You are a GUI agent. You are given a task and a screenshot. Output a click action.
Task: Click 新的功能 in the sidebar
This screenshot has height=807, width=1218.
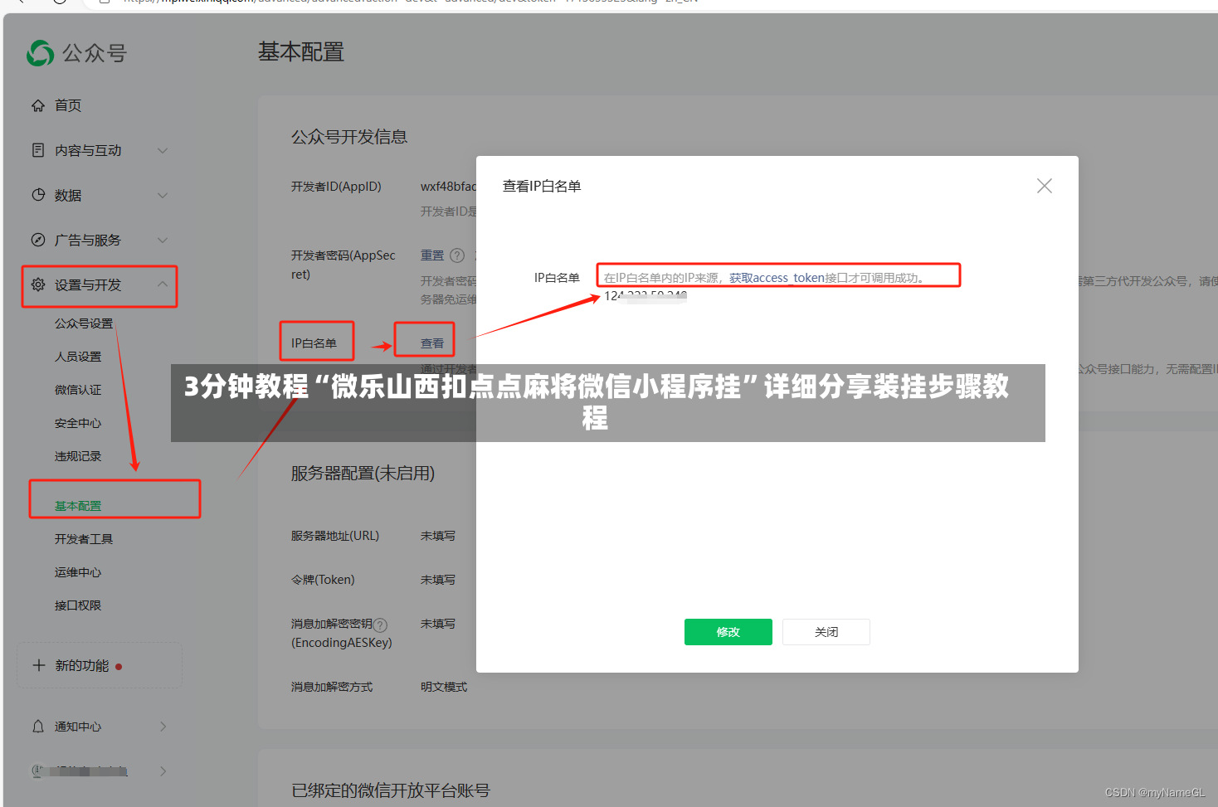(x=82, y=665)
